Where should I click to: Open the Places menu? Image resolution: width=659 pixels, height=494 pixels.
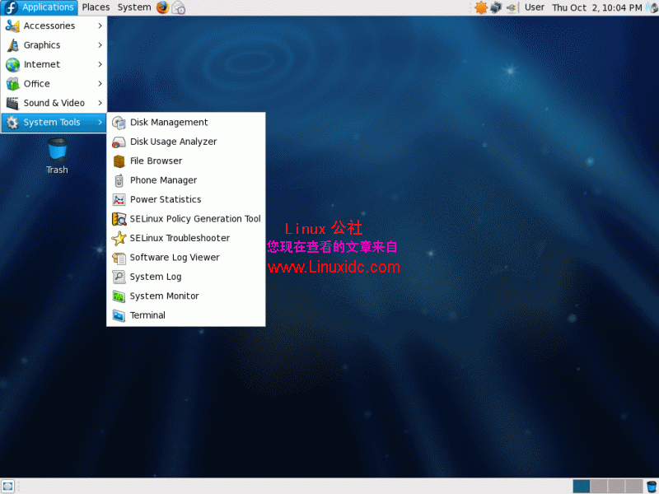point(96,7)
